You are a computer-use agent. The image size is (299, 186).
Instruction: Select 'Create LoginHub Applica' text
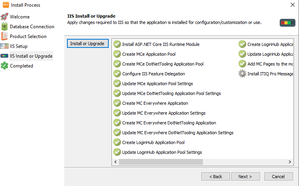(270, 44)
